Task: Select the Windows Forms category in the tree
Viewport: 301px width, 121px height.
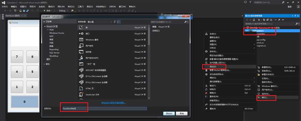Action: coord(57,33)
